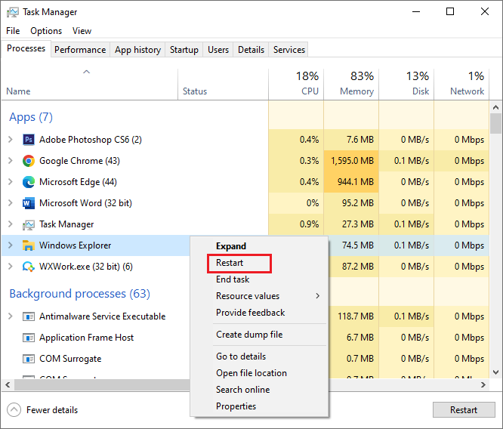Expand the Adobe Photoshop CS6 process group

pos(11,140)
